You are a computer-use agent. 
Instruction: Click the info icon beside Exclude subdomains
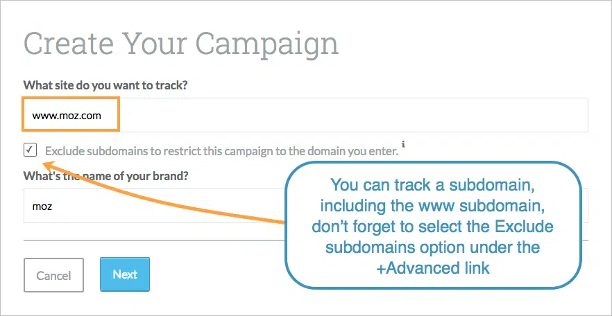(402, 145)
